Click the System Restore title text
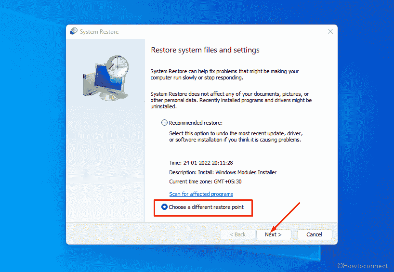The image size is (394, 272). click(99, 32)
